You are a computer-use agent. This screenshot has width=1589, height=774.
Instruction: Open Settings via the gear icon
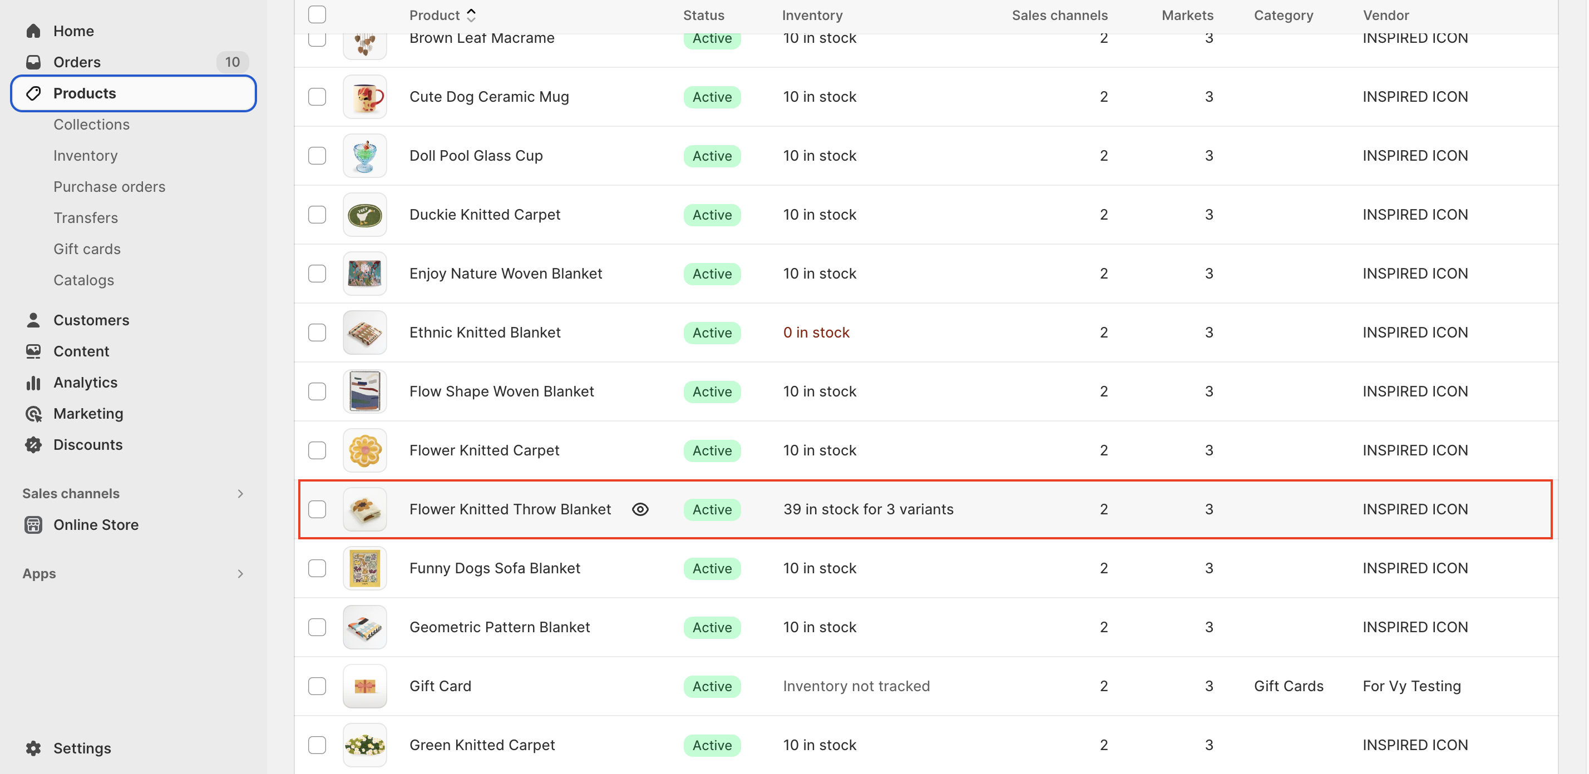(33, 748)
